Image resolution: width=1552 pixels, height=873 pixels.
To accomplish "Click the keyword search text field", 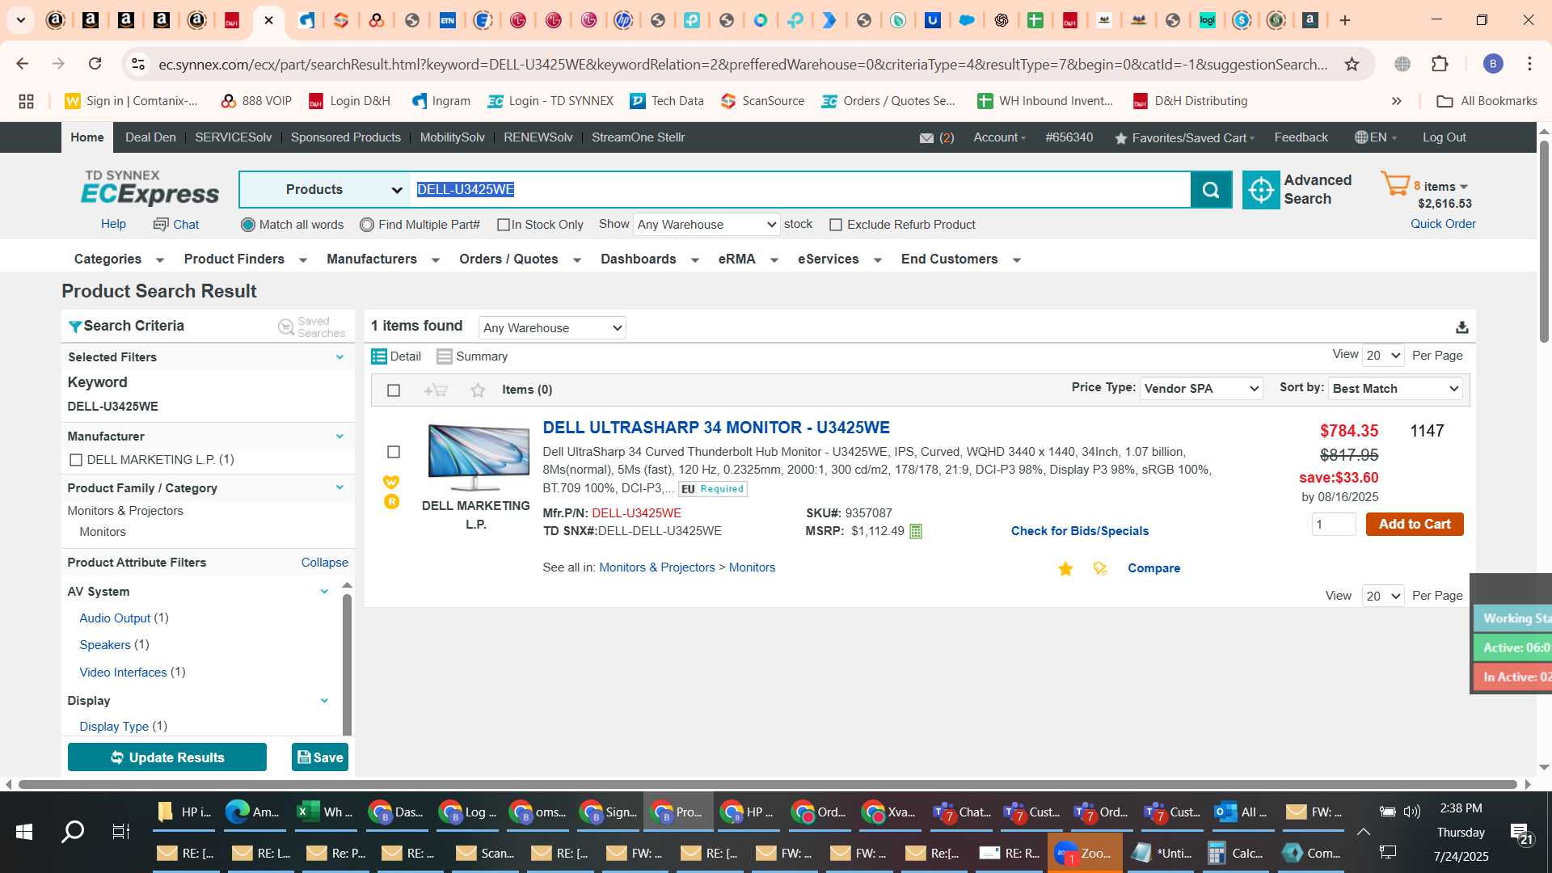I will pyautogui.click(x=800, y=190).
